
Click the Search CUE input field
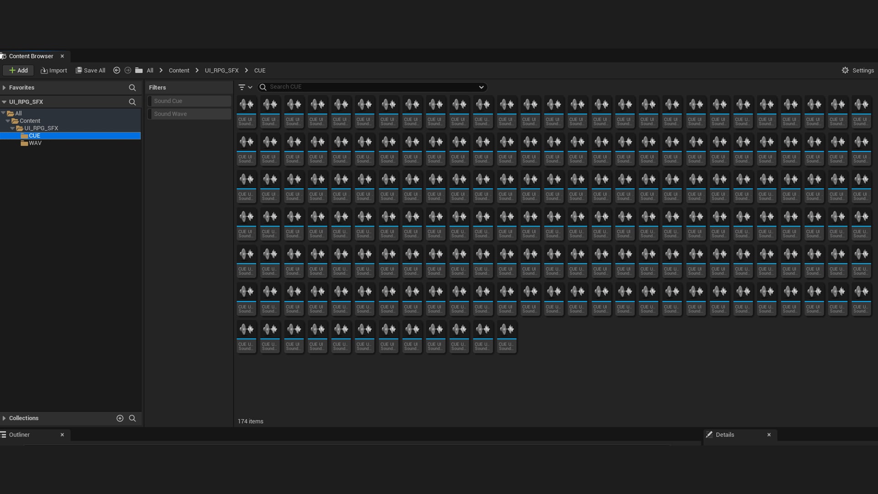[370, 87]
